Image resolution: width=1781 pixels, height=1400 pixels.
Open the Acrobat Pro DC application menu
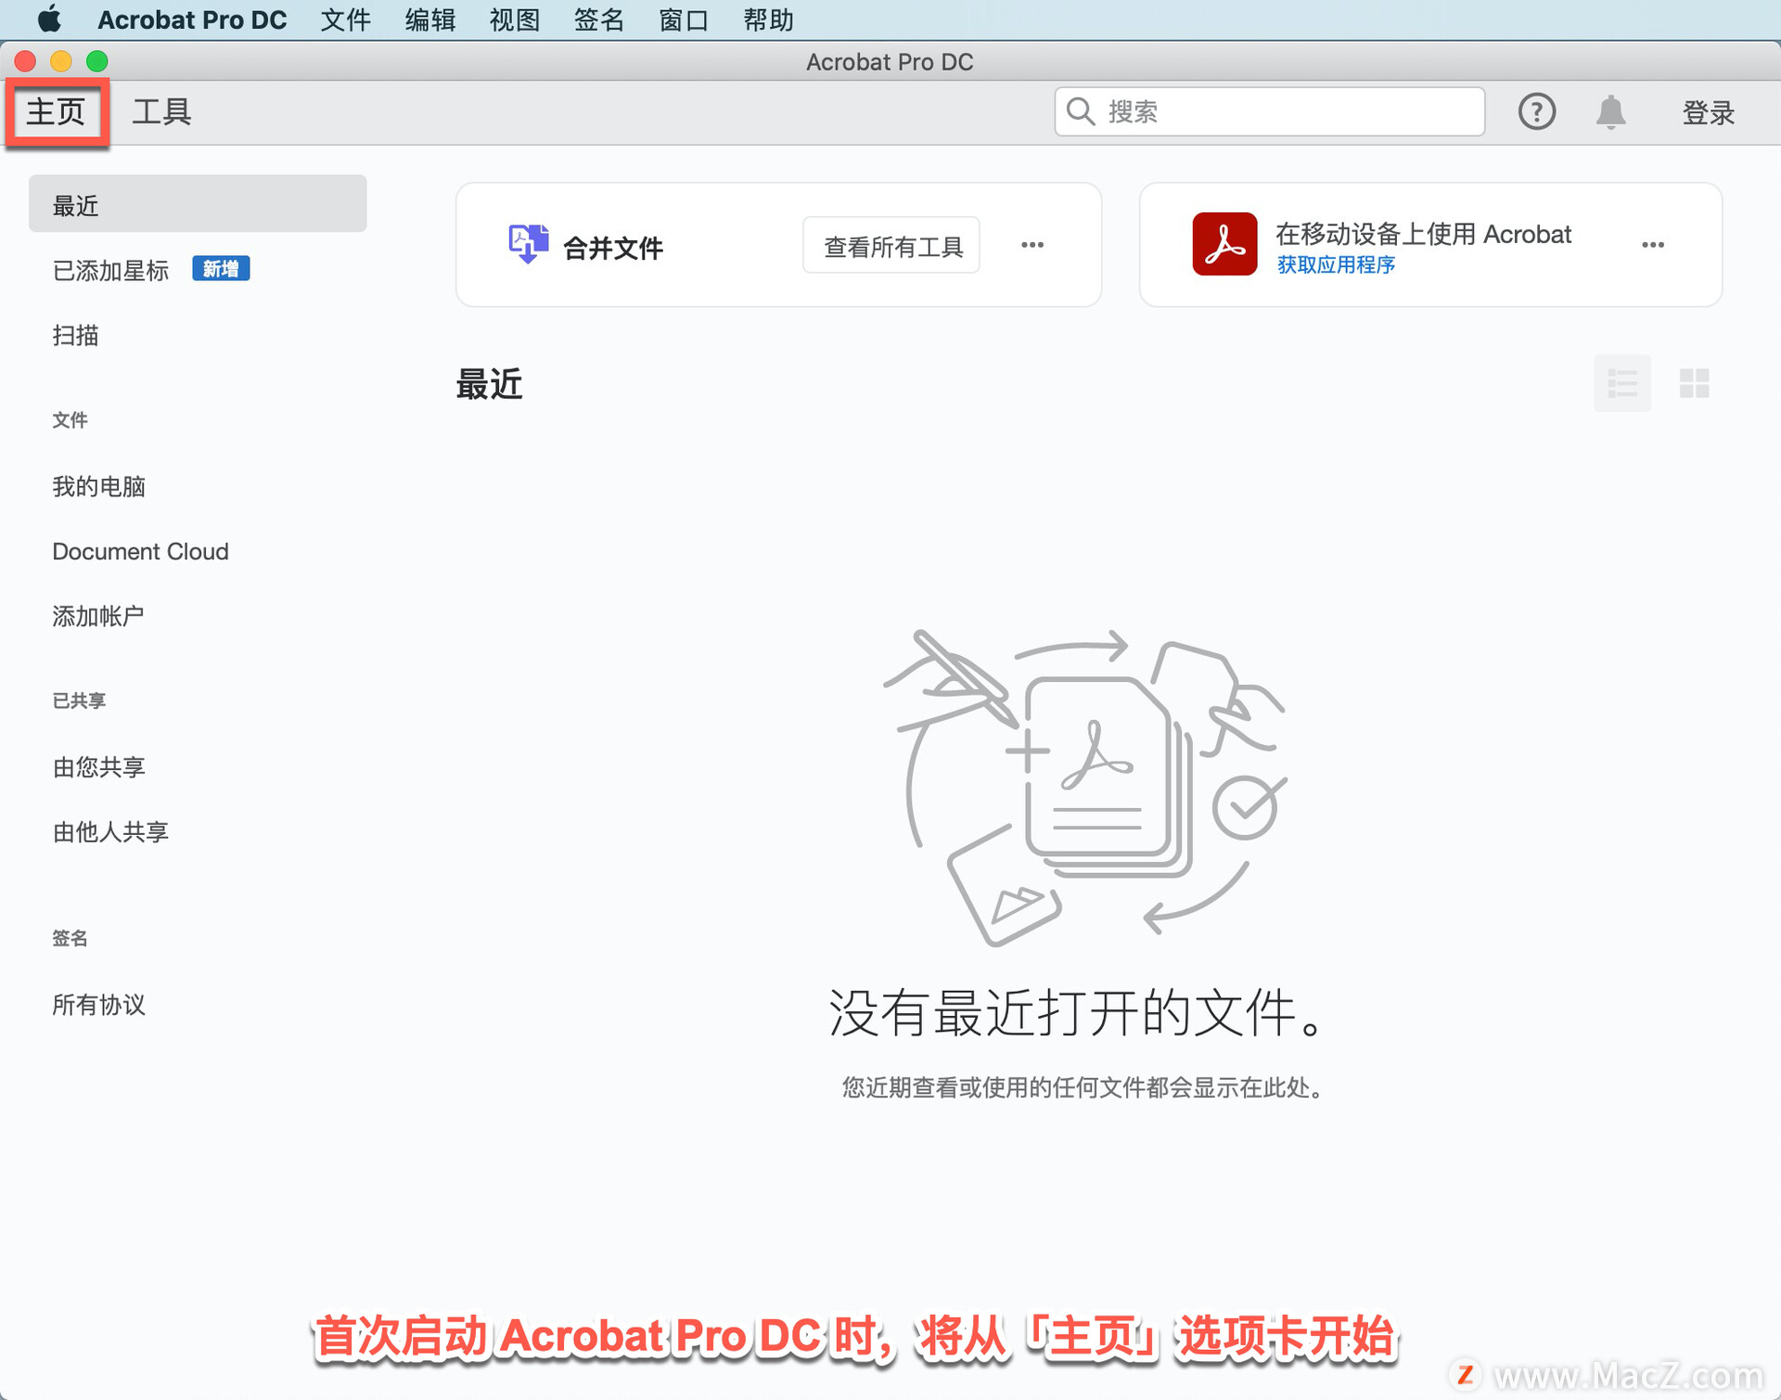pyautogui.click(x=192, y=19)
